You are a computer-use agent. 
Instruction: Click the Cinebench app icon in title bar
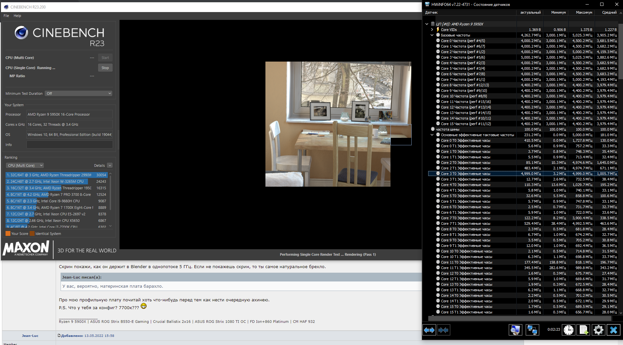6,7
